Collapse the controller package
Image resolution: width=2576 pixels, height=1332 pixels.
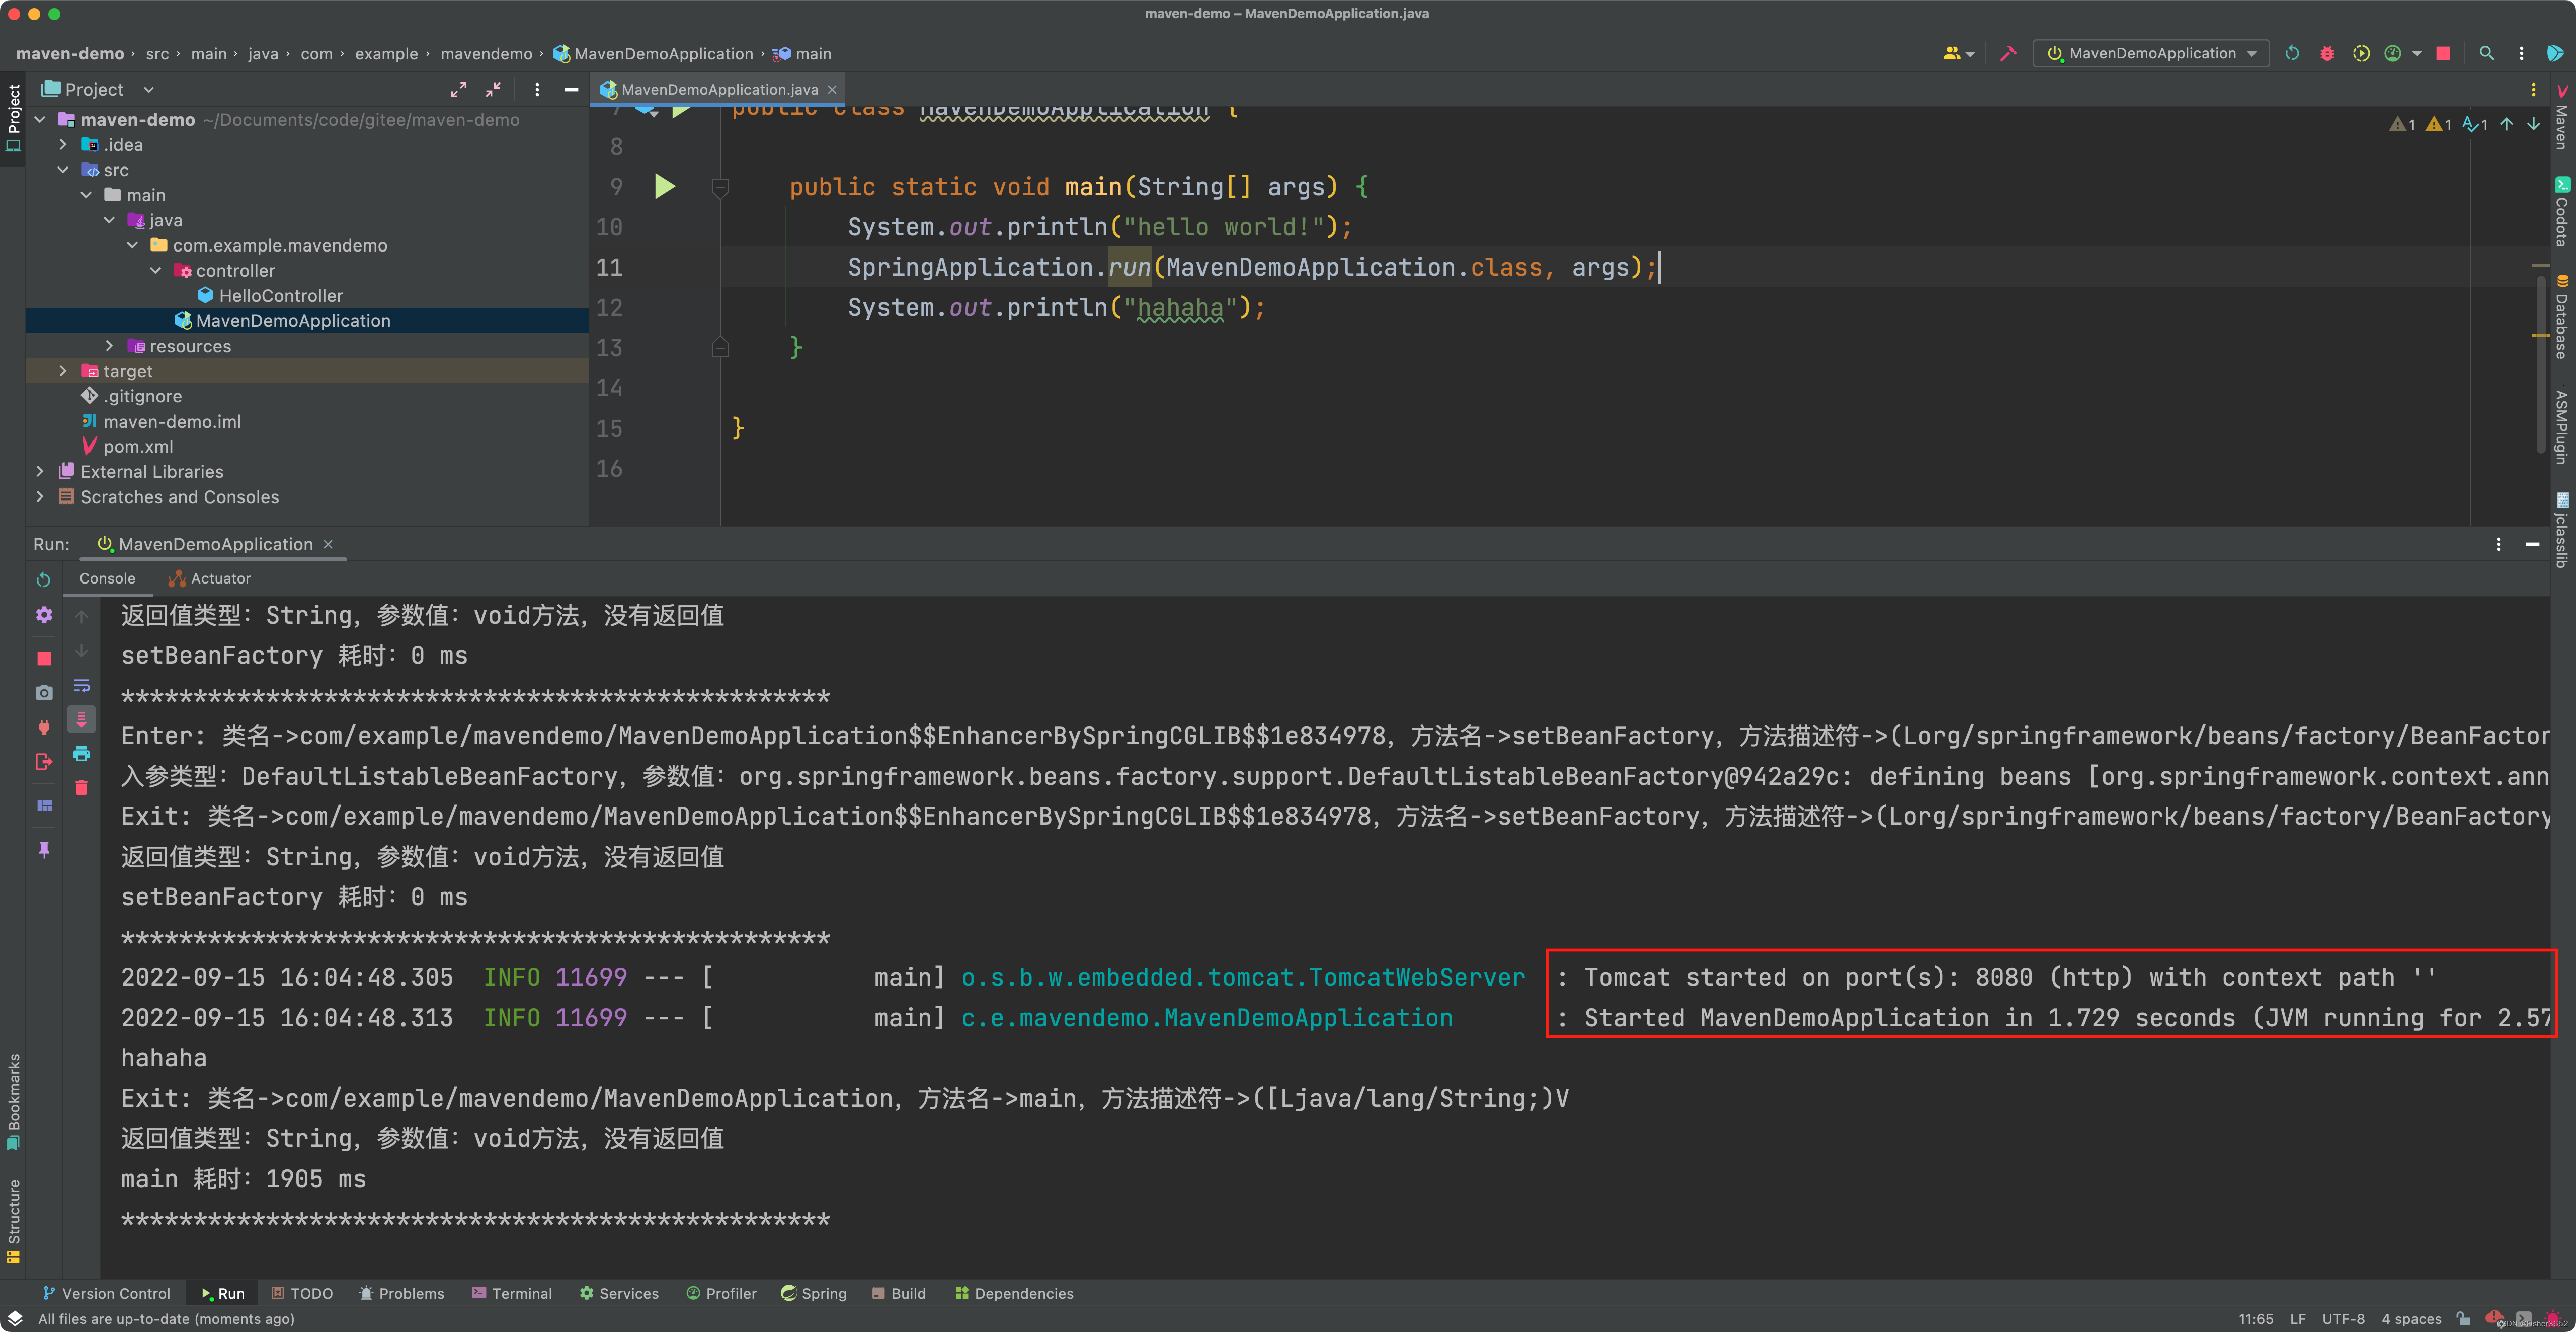pyautogui.click(x=156, y=271)
